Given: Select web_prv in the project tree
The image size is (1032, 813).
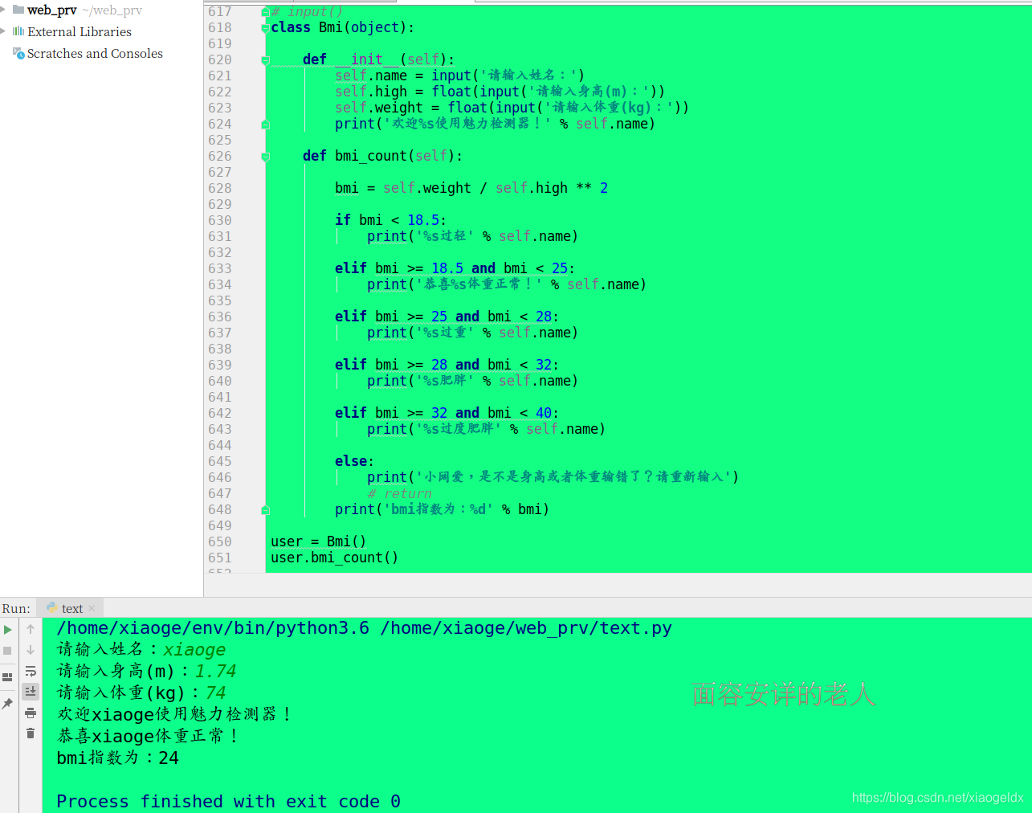Looking at the screenshot, I should tap(51, 10).
